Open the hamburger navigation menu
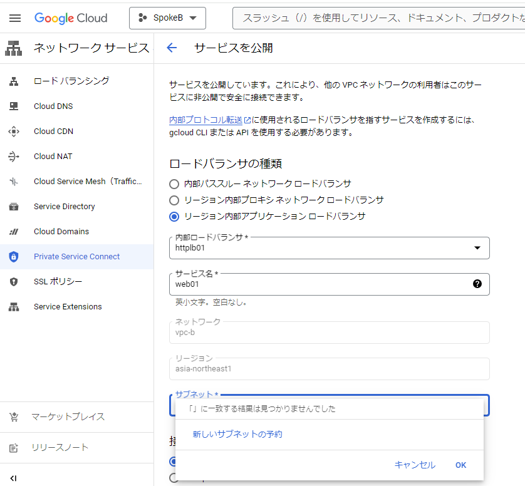 [15, 18]
